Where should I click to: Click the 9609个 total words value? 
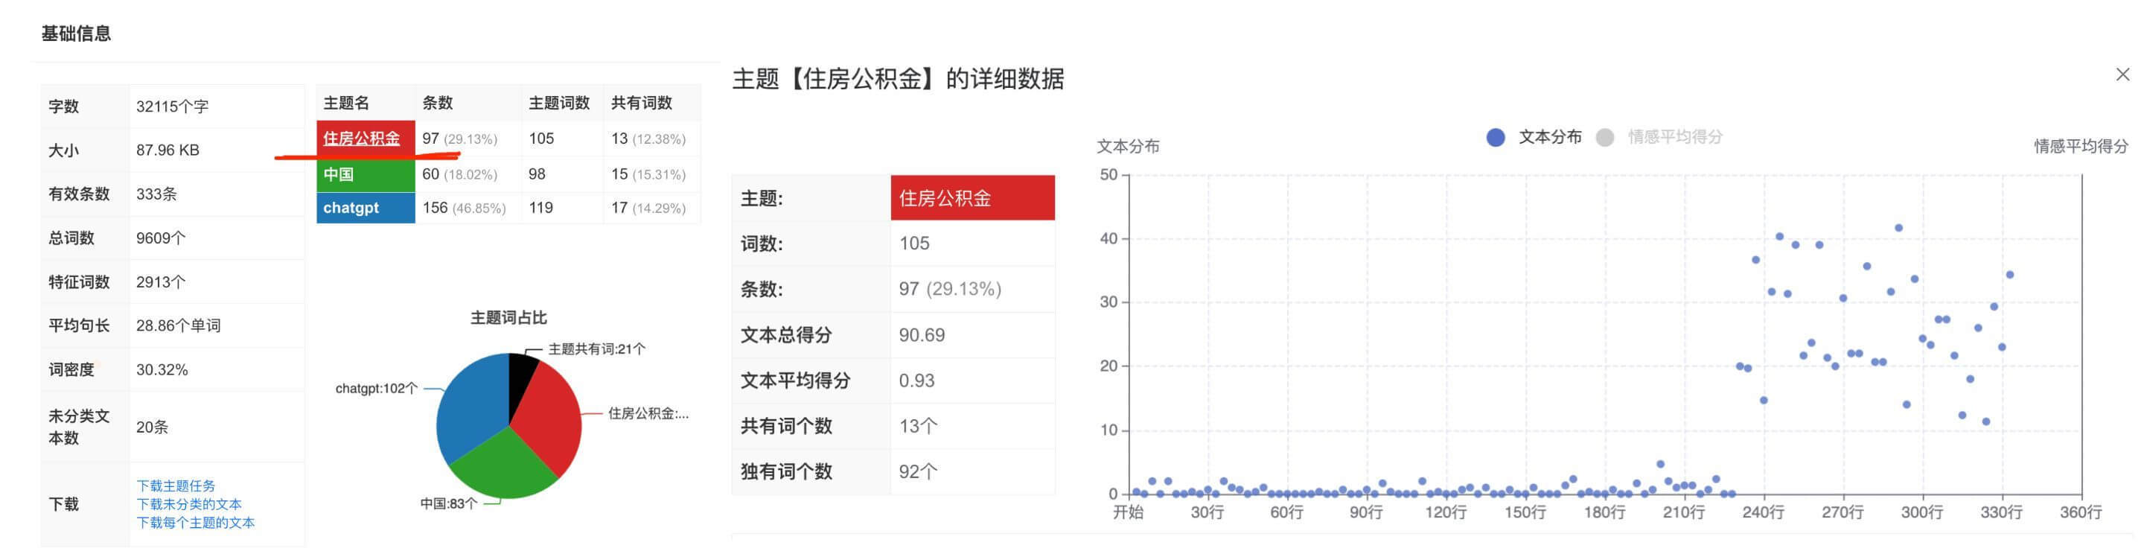click(161, 238)
